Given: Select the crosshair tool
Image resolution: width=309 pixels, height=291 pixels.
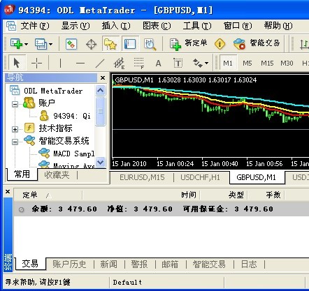Looking at the screenshot, I should coord(36,63).
